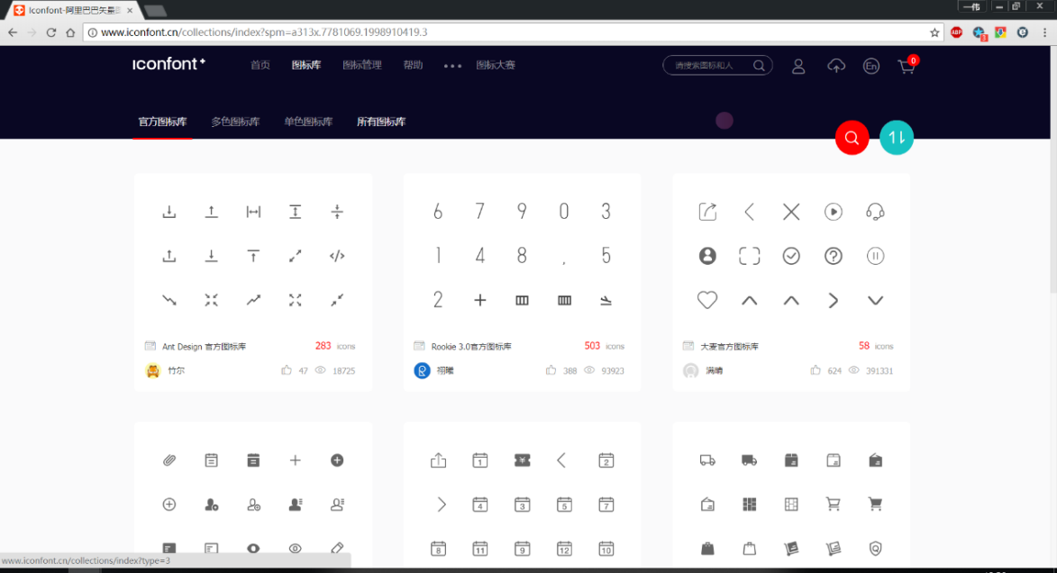This screenshot has width=1057, height=573.
Task: Click the right chevron icon in third card
Action: click(834, 300)
